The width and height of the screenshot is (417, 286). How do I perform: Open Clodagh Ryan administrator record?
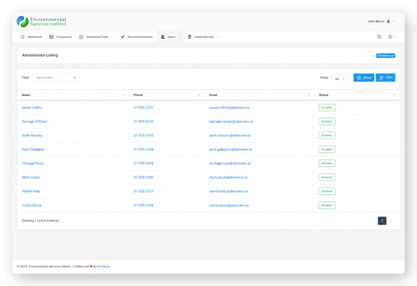33,163
